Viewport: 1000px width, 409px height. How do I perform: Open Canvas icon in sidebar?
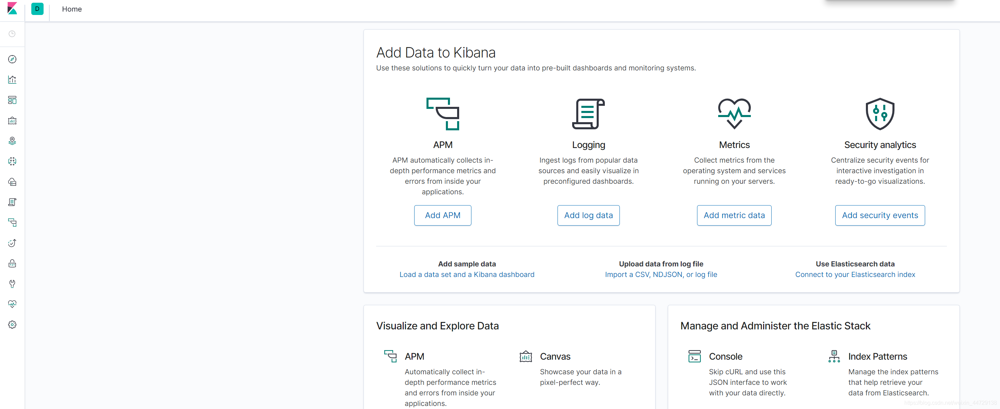[x=12, y=121]
